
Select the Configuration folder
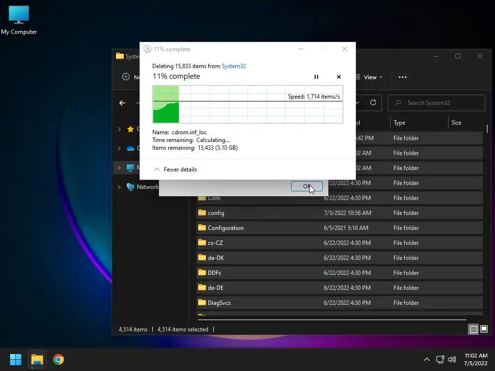pyautogui.click(x=339, y=228)
